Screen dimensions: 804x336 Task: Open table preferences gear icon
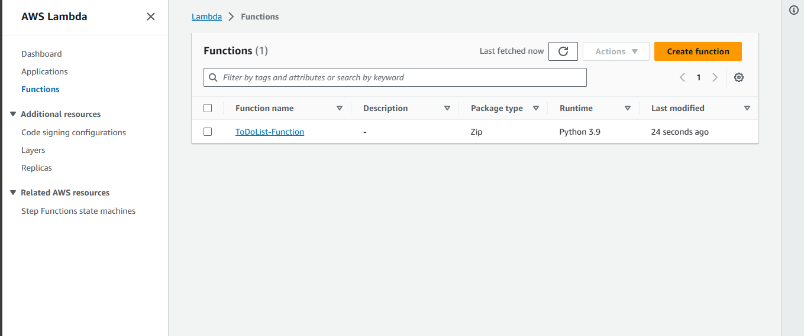tap(738, 77)
